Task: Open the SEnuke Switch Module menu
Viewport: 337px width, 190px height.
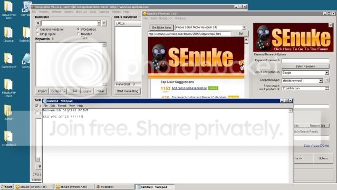Action: pos(161,18)
